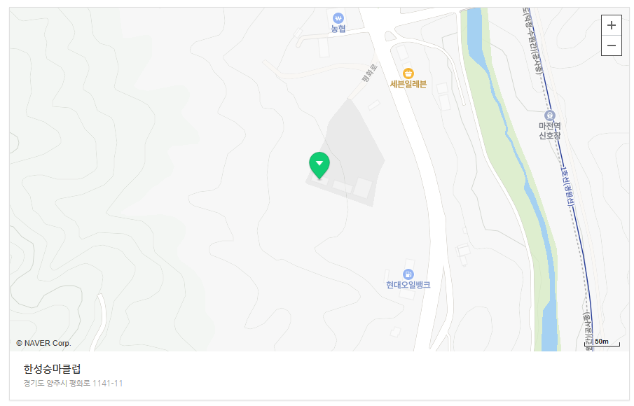Zoom out with the minus button
This screenshot has height=406, width=634.
point(611,45)
